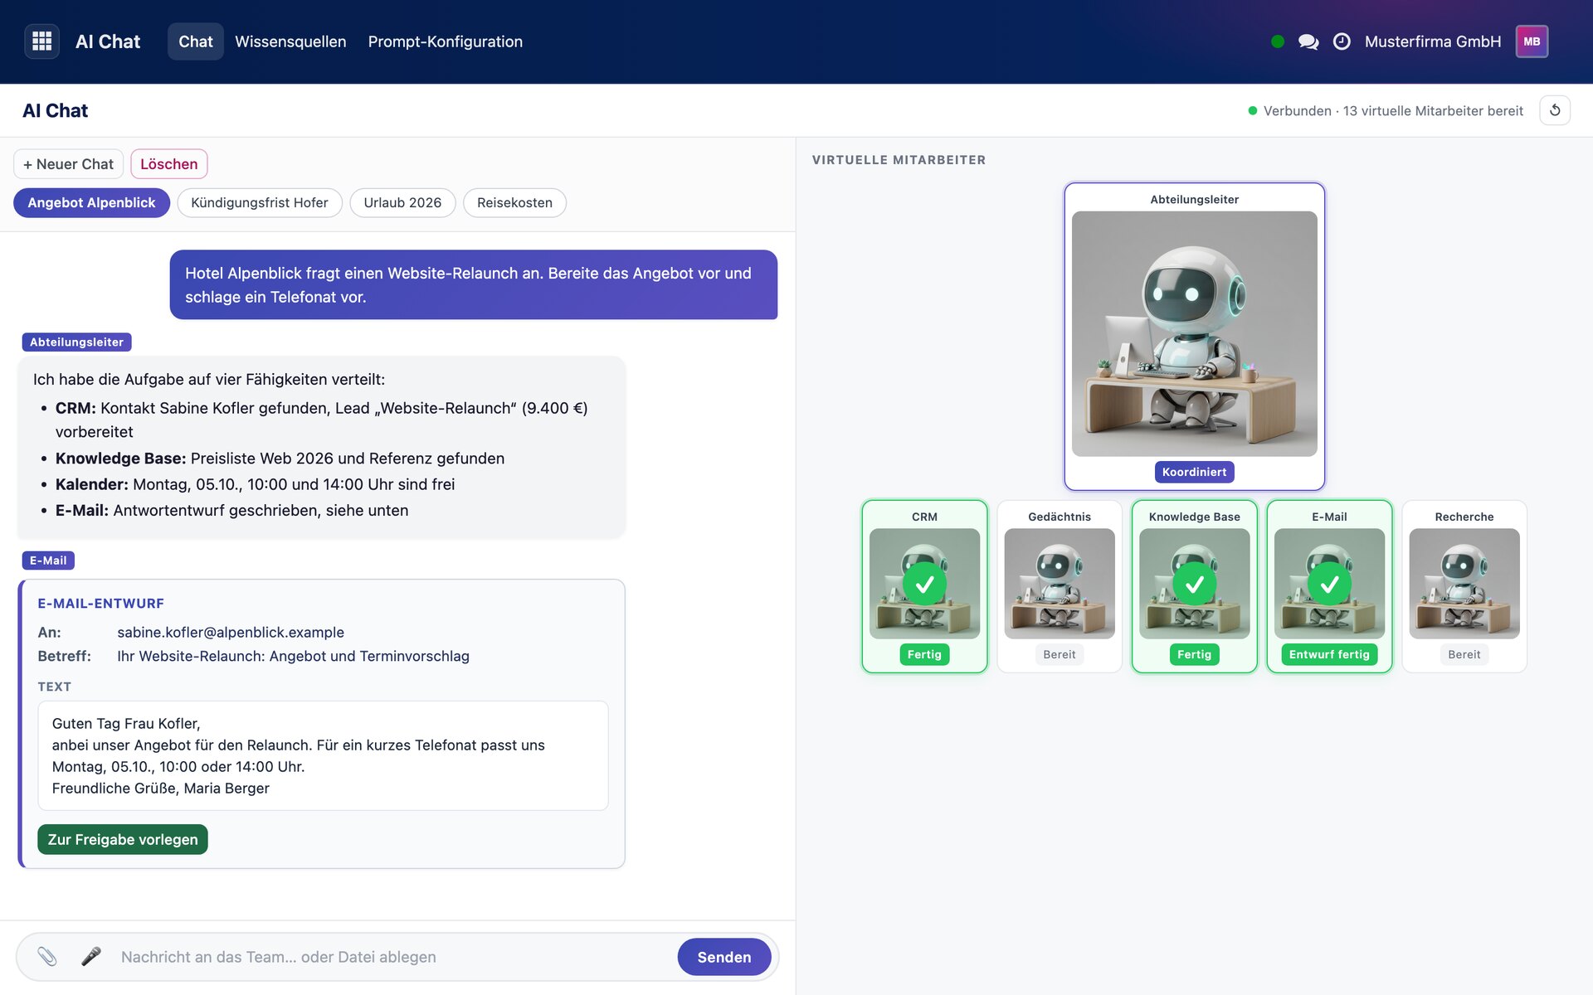Image resolution: width=1593 pixels, height=995 pixels.
Task: Select the Knowledge Base worker card
Action: click(x=1194, y=585)
